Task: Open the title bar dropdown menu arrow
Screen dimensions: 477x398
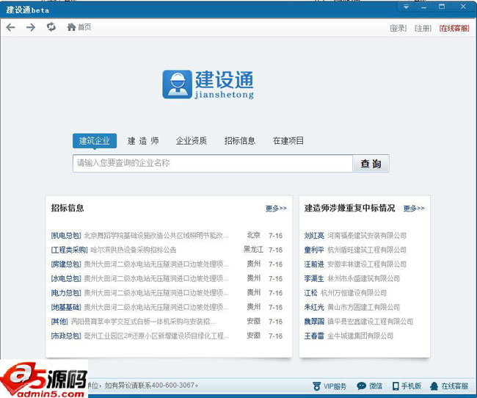Action: [x=406, y=7]
